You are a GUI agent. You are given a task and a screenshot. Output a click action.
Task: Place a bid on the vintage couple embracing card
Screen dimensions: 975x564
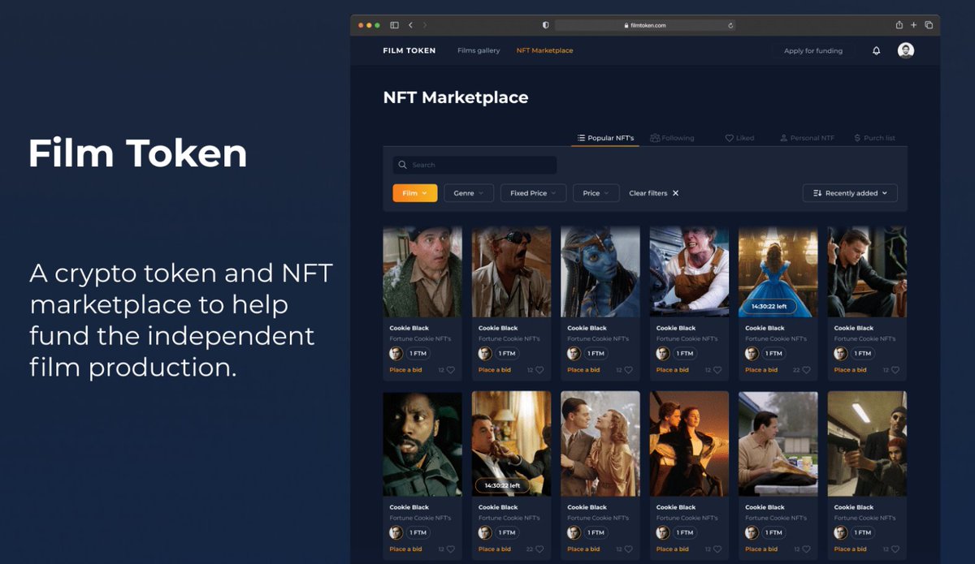[x=583, y=549]
